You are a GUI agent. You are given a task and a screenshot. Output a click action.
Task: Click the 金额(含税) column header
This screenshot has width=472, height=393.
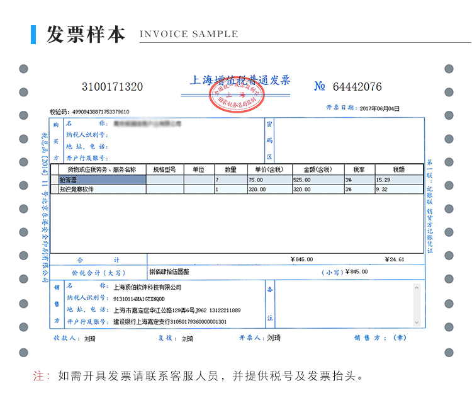coord(317,170)
